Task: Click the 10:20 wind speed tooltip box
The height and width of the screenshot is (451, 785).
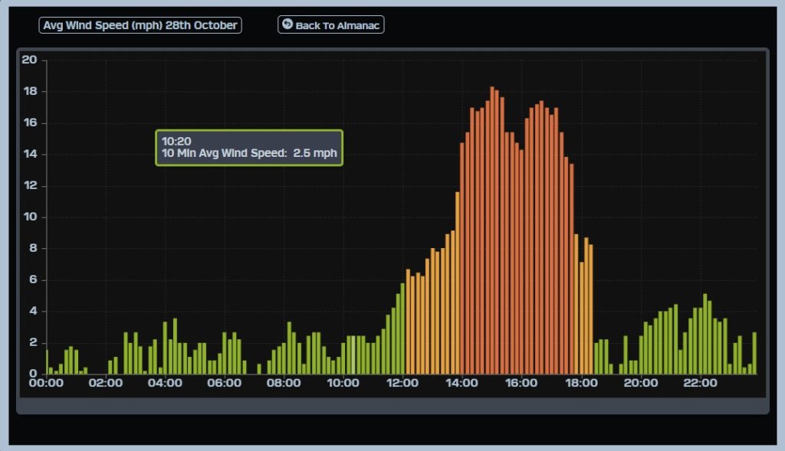Action: (249, 147)
